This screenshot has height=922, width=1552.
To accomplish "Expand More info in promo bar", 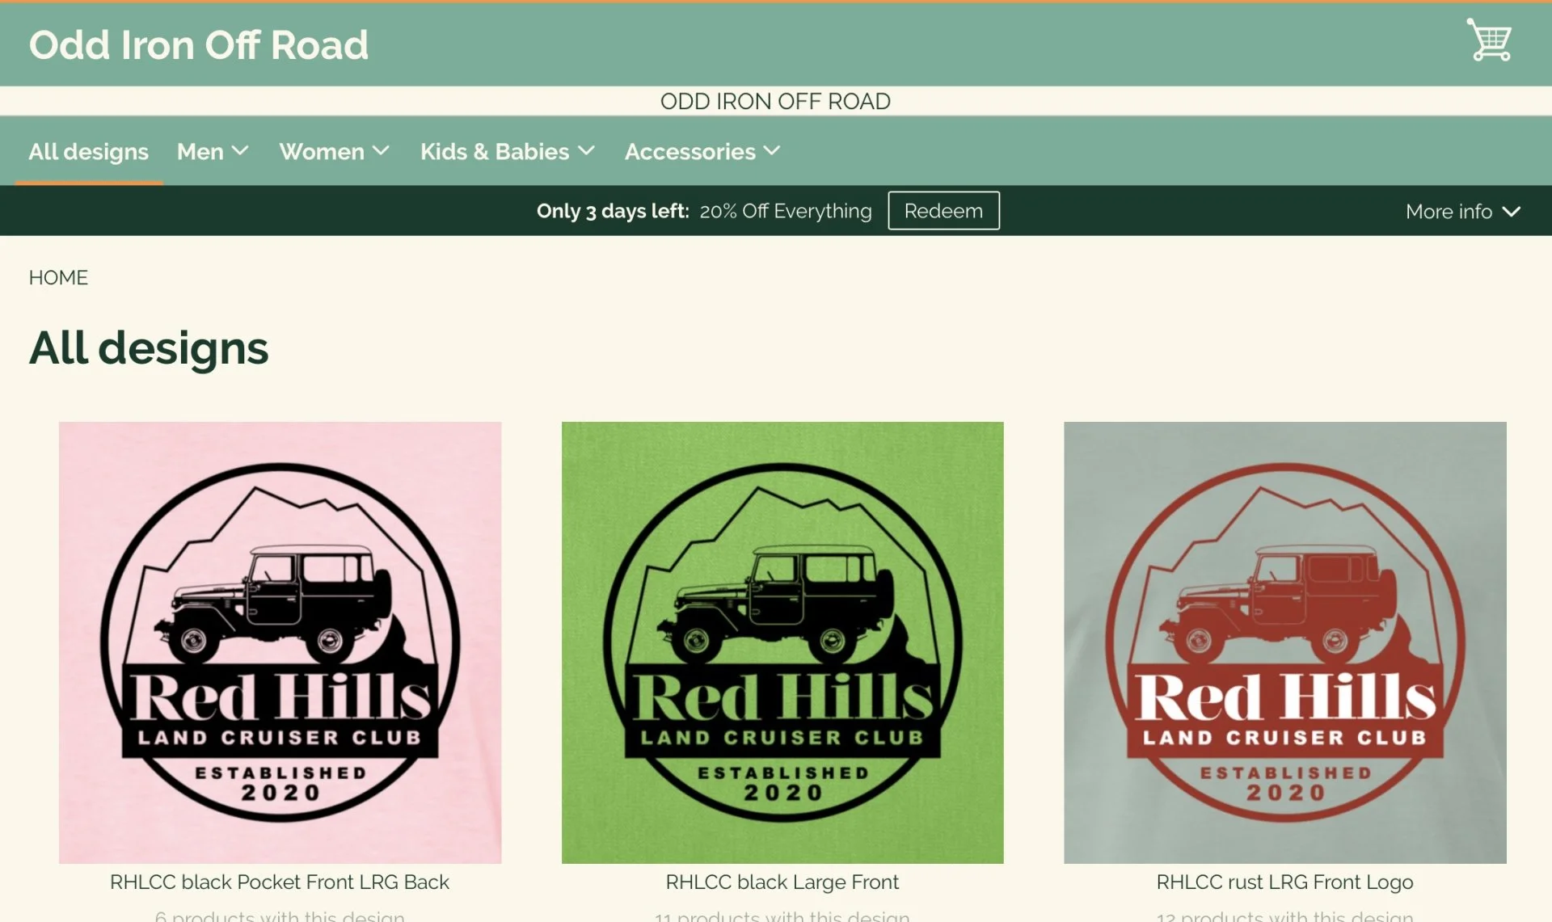I will point(1463,212).
